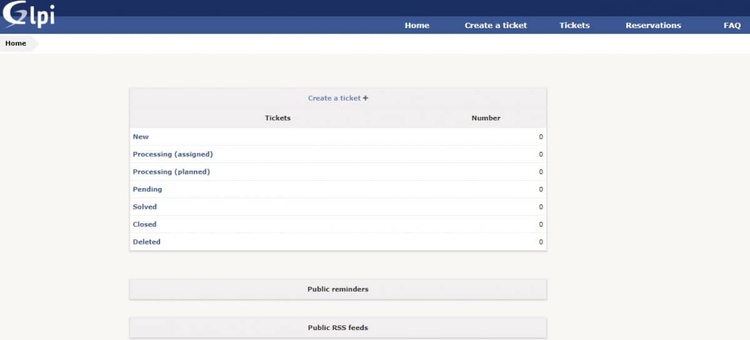The image size is (750, 340).
Task: Open the Tickets menu item
Action: (x=574, y=26)
